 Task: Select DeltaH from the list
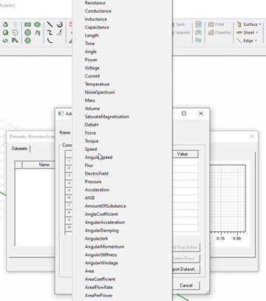(x=92, y=125)
